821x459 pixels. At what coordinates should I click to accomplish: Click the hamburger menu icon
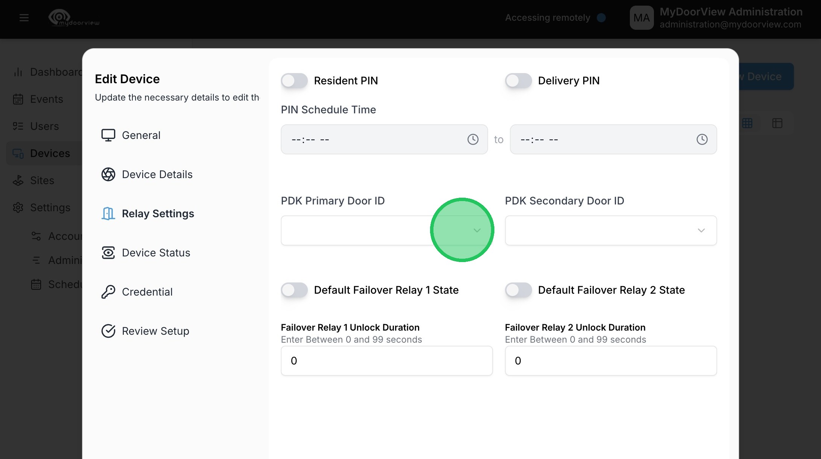pyautogui.click(x=24, y=18)
